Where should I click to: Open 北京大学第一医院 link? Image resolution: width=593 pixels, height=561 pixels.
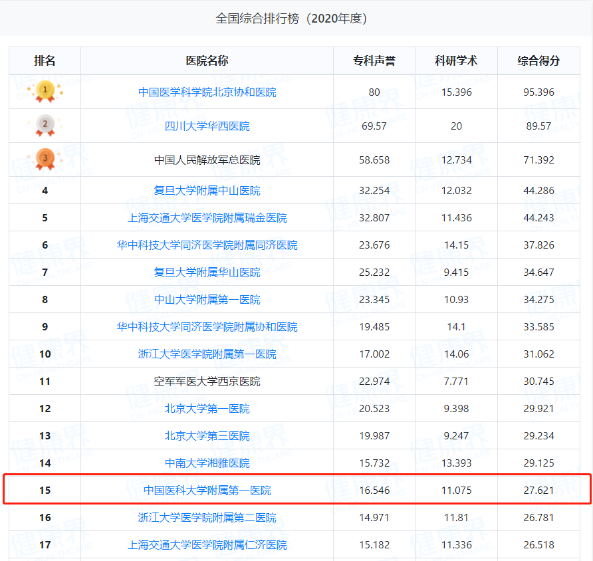(x=207, y=408)
